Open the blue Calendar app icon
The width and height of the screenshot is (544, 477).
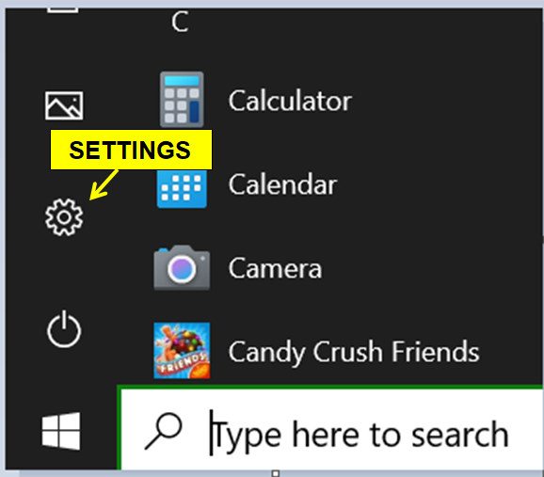click(x=182, y=189)
